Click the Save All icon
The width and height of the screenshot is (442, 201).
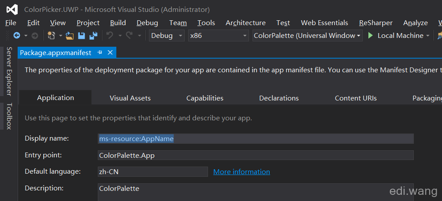pyautogui.click(x=93, y=36)
